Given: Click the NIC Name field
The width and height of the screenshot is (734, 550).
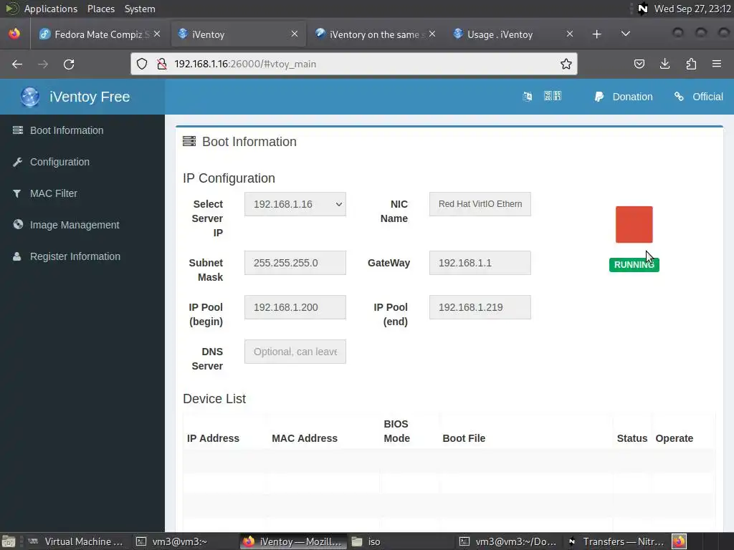Looking at the screenshot, I should [x=480, y=204].
